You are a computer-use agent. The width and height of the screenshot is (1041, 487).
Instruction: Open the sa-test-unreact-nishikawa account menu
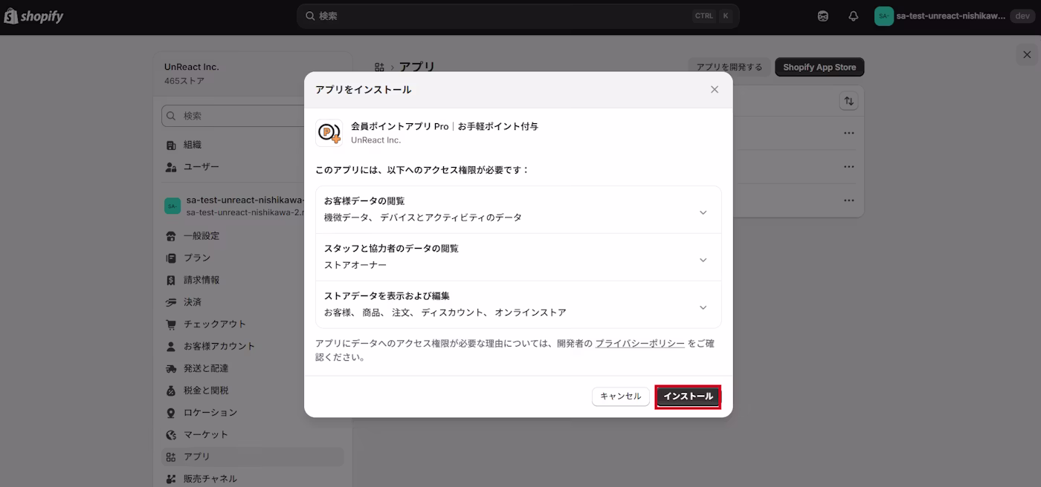point(954,16)
